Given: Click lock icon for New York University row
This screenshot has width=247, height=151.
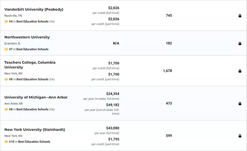Looking at the screenshot, I should [x=240, y=136].
